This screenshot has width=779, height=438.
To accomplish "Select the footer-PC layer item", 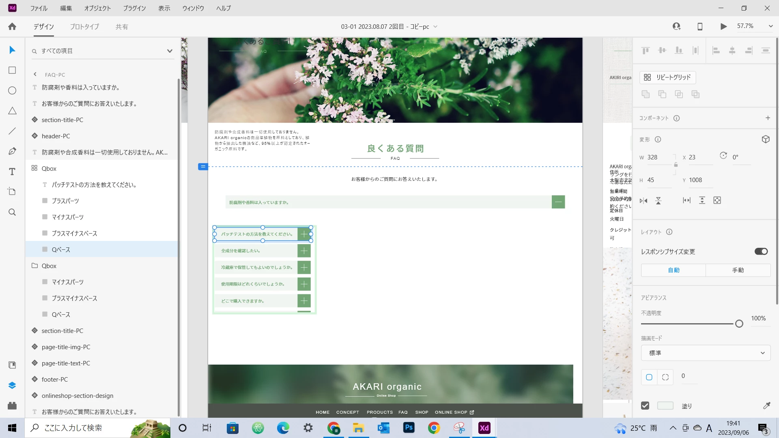I will point(55,379).
